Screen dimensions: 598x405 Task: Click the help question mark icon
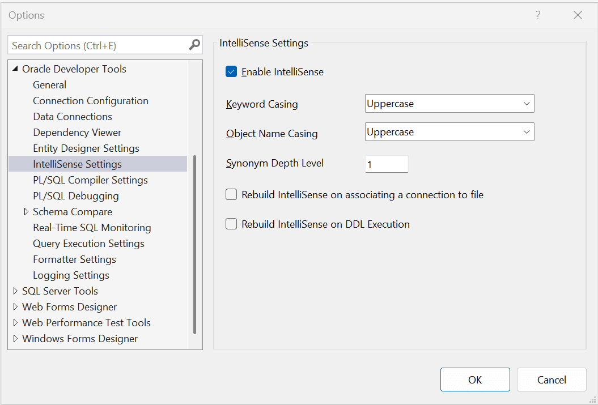click(537, 15)
